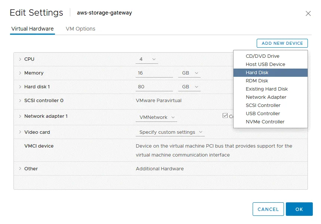Expand the Video card row
This screenshot has height=224, width=321.
(x=20, y=132)
